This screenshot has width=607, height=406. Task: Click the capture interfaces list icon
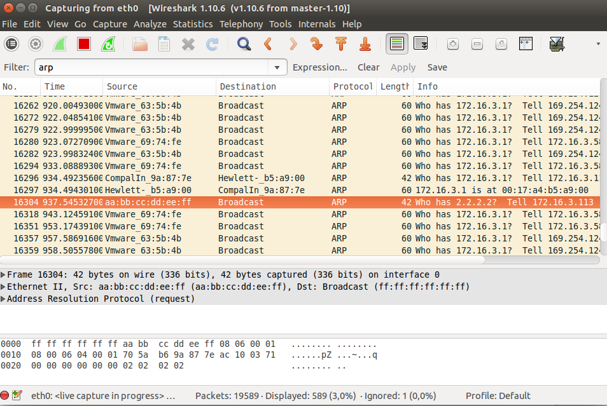[11, 44]
